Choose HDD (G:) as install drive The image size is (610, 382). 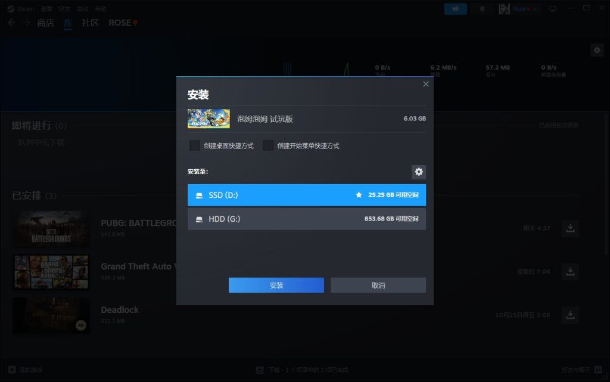(307, 219)
